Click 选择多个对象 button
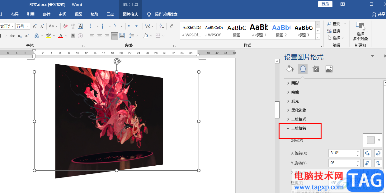The height and width of the screenshot is (193, 386). [360, 31]
